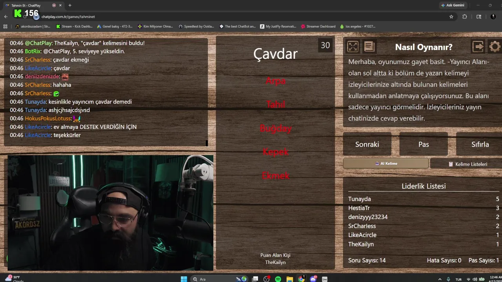
Task: Open the Speedtest by Ookla bookmark
Action: coord(196,27)
